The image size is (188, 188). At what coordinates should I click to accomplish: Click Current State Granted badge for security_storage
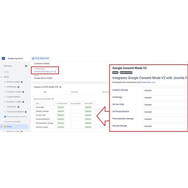[x=88, y=127]
